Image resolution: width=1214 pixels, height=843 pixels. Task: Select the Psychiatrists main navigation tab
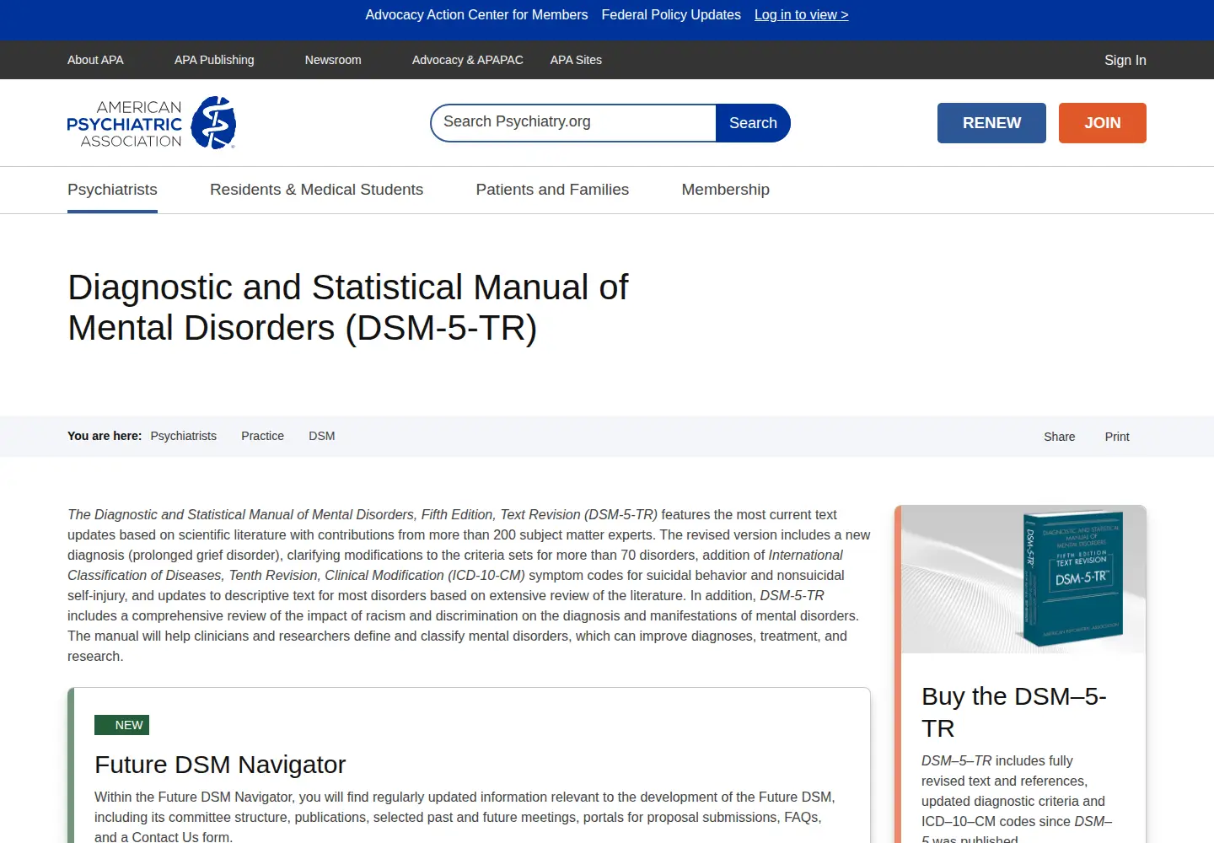pos(112,190)
